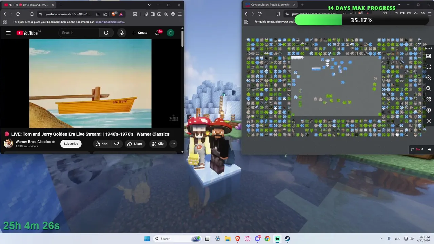Click the Subscribe button
Screen dimensions: 434x244
point(71,144)
